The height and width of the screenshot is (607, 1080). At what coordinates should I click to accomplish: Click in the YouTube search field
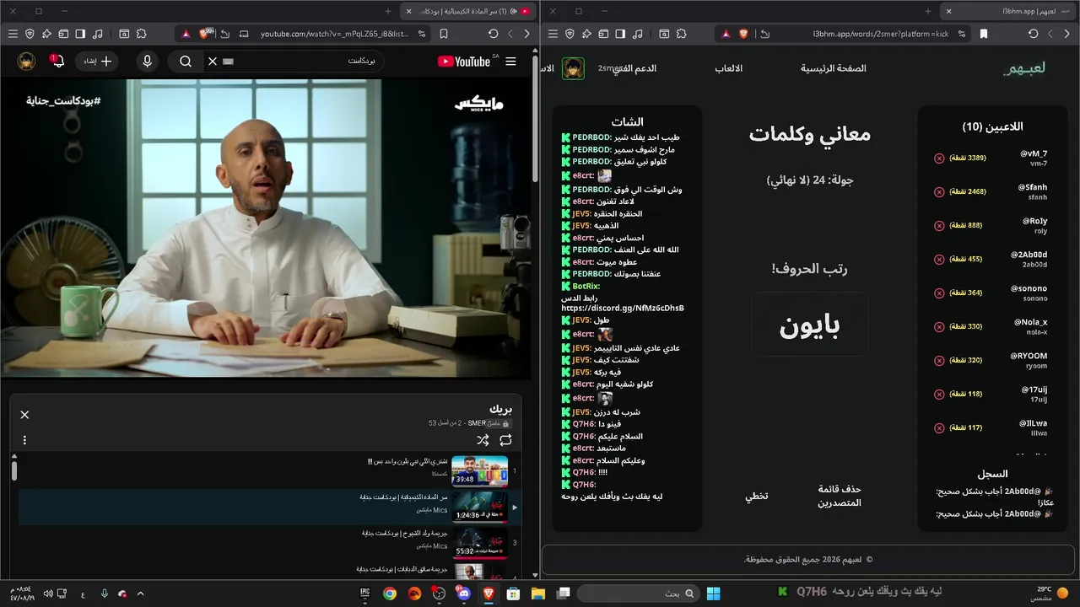click(295, 62)
